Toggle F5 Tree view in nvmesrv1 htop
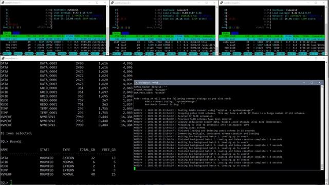 [51, 53]
